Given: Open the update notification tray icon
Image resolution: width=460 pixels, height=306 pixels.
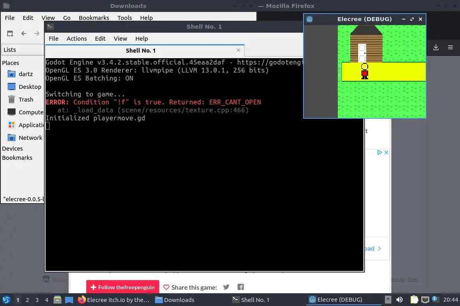Looking at the screenshot, I should pyautogui.click(x=435, y=299).
